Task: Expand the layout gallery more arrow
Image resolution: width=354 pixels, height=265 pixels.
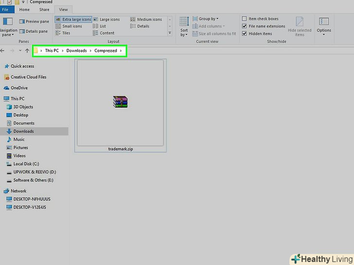Action: click(x=170, y=33)
